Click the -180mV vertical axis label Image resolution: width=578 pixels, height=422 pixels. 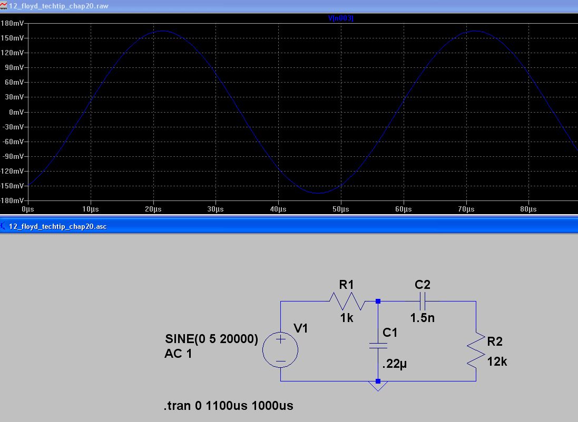coord(12,200)
